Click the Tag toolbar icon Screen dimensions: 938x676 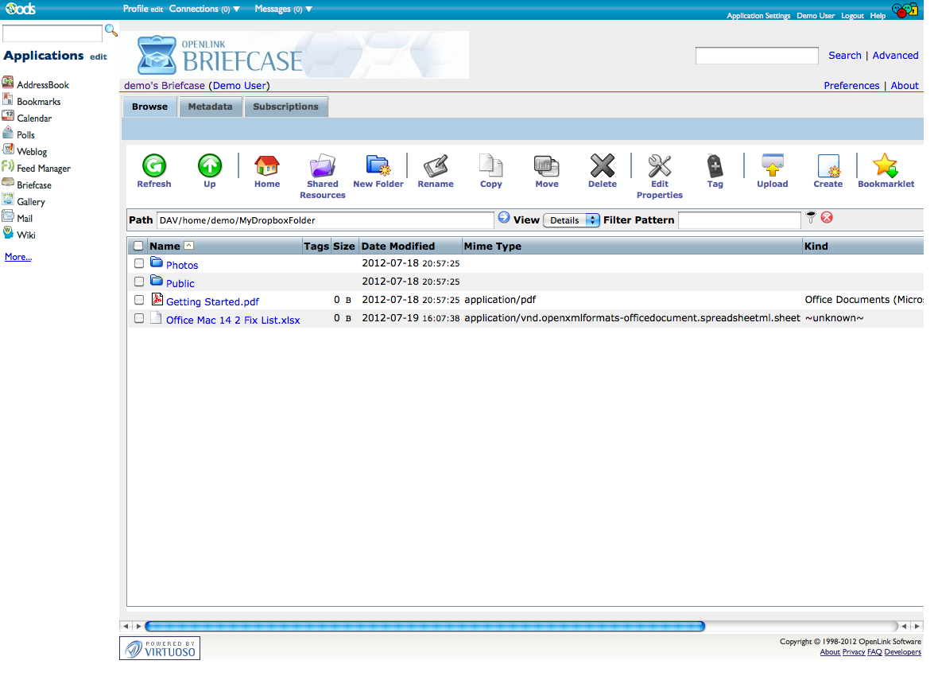(715, 166)
